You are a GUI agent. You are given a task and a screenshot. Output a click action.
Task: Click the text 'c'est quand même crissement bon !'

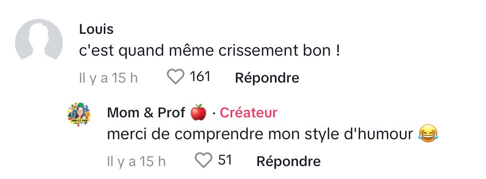(x=210, y=51)
